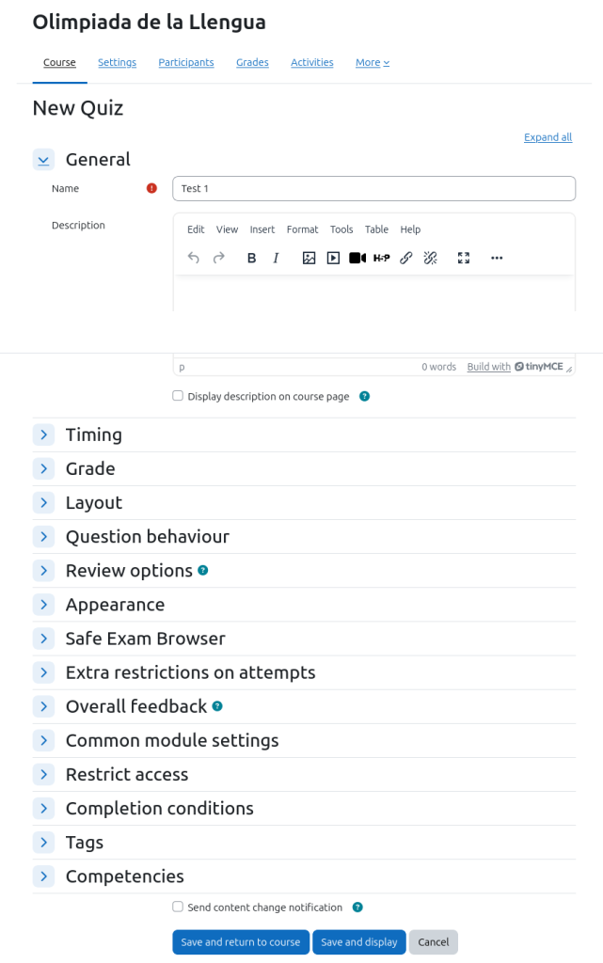Expand the Timing section
The image size is (603, 963).
43,434
